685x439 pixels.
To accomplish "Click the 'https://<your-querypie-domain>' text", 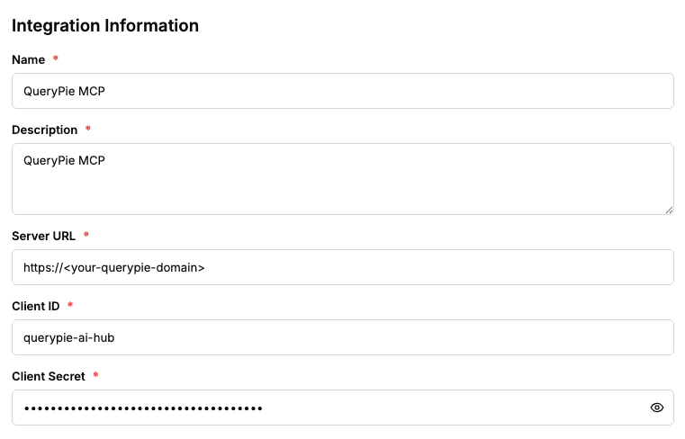I will 114,267.
